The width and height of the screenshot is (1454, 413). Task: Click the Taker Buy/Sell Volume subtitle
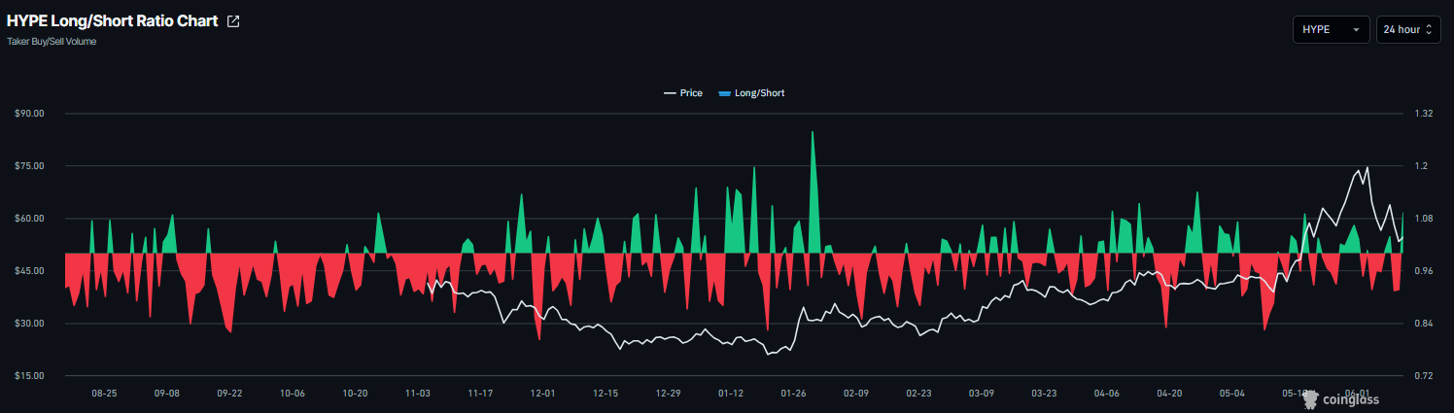[52, 42]
